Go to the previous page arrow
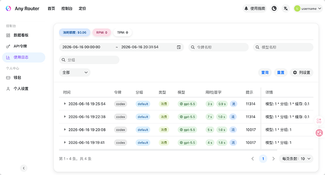 click(x=252, y=159)
